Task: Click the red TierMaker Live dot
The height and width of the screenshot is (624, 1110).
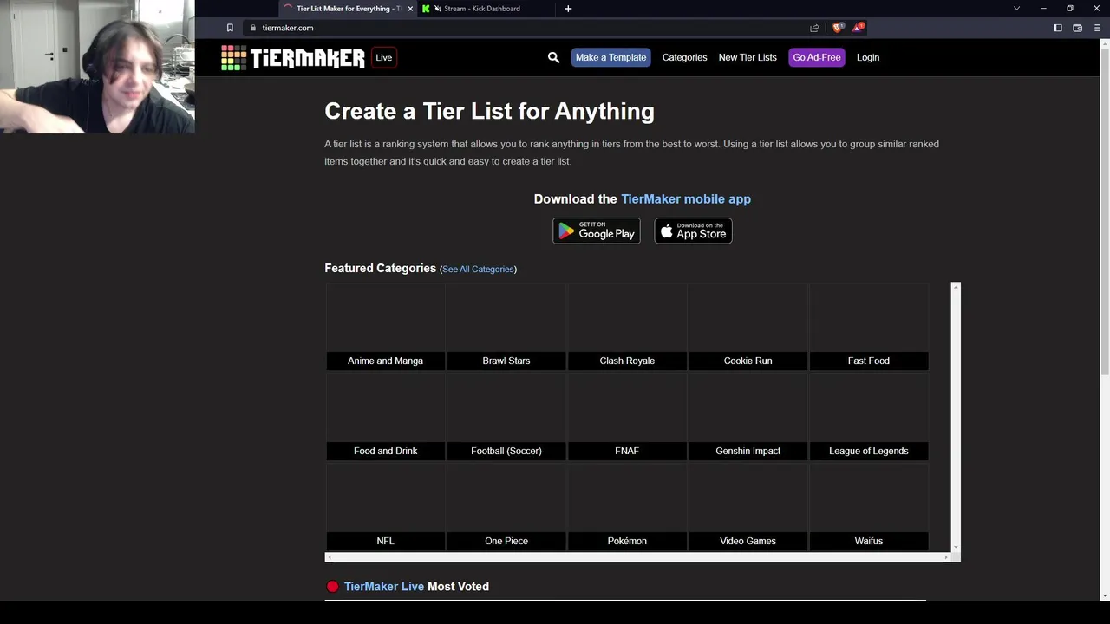Action: [x=332, y=587]
